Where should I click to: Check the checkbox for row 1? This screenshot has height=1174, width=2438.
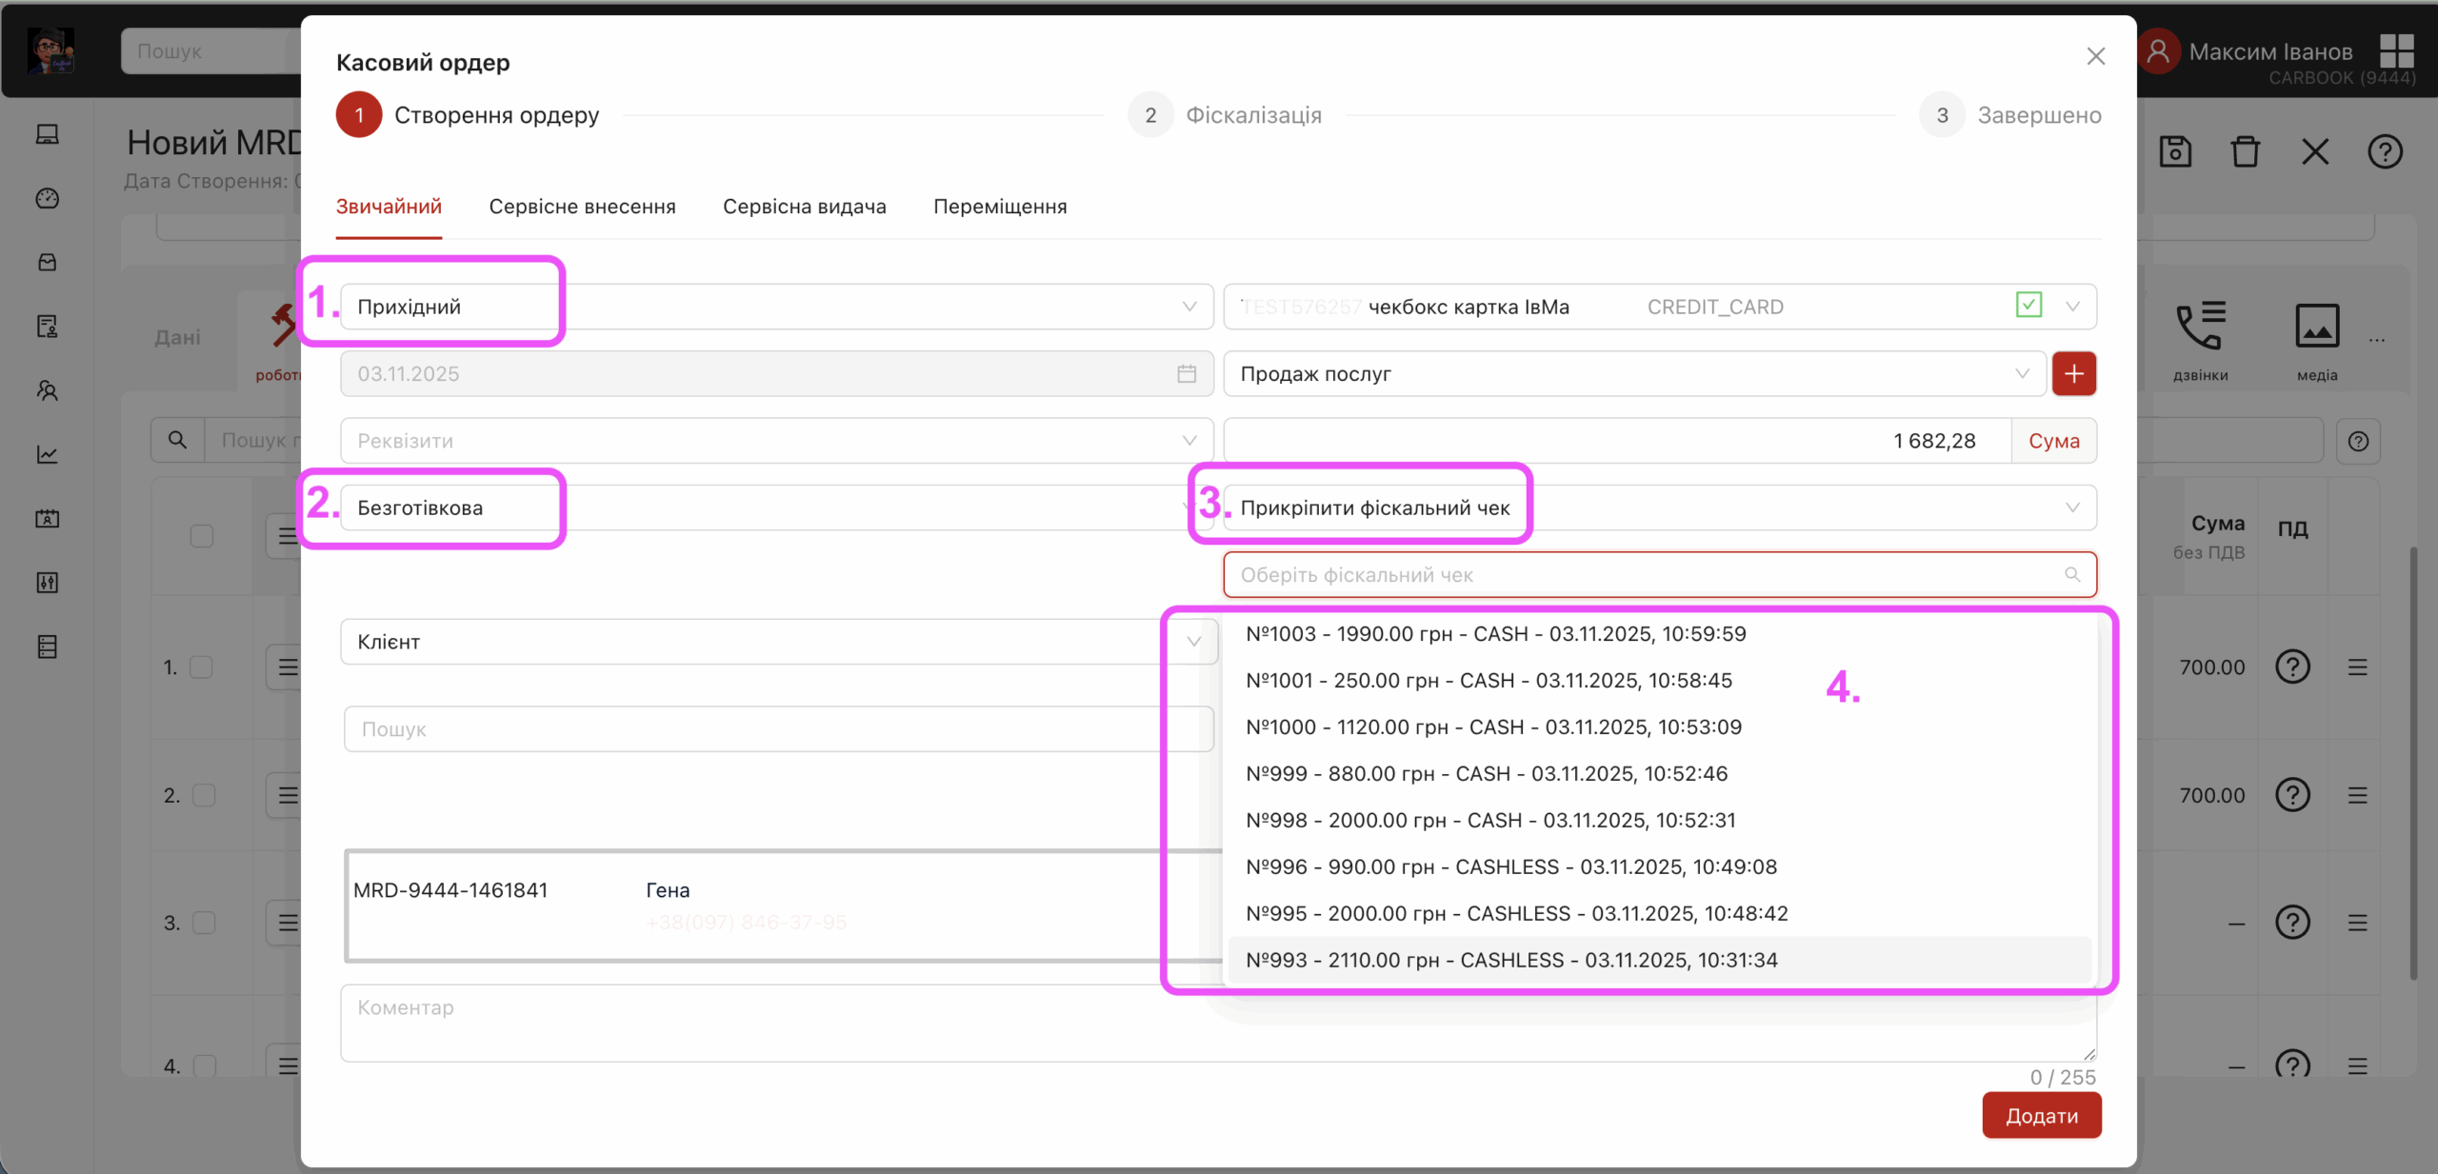point(201,667)
